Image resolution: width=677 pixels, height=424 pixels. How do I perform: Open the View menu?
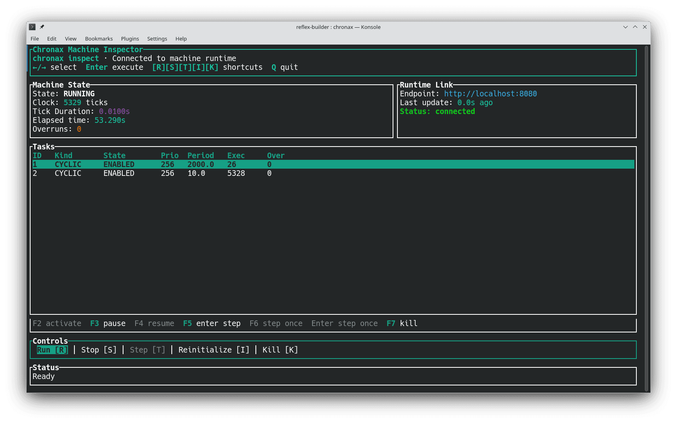(71, 39)
